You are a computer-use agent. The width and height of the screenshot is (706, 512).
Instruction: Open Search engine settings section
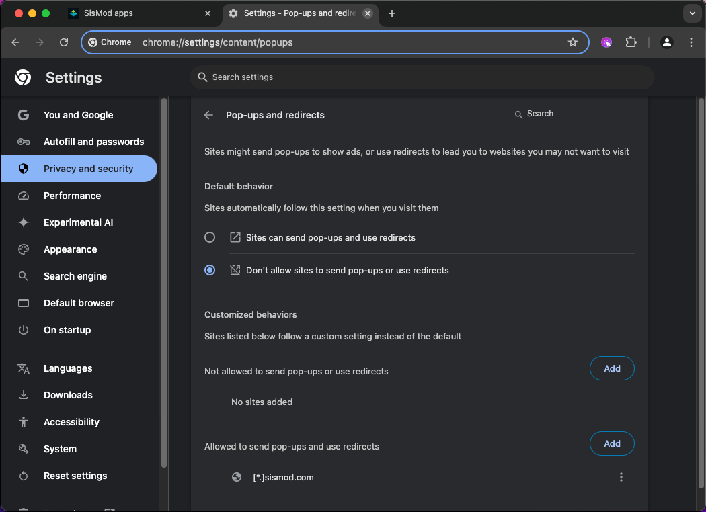pyautogui.click(x=79, y=276)
